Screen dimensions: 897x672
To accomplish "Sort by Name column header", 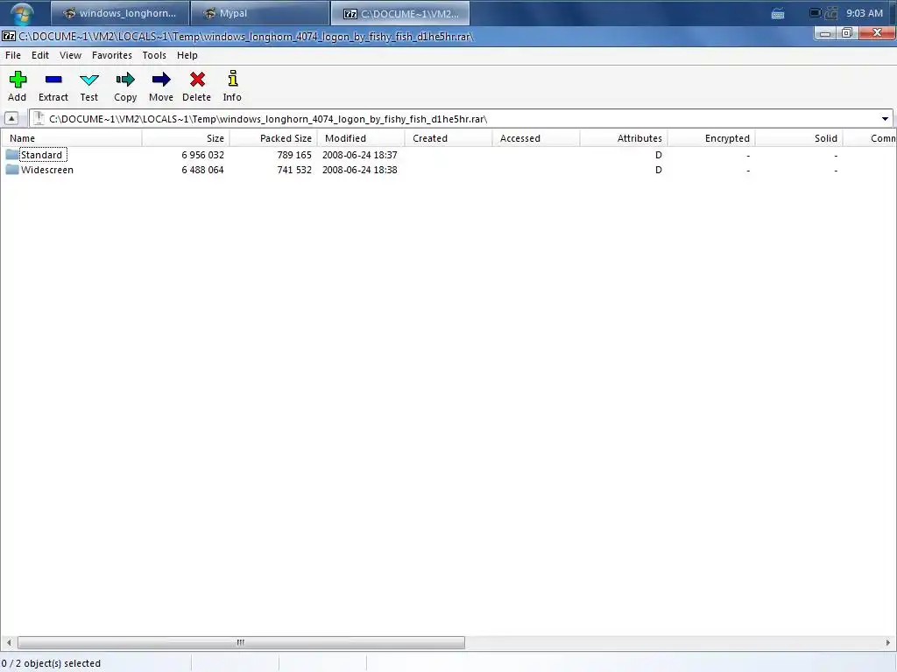I will (x=71, y=138).
